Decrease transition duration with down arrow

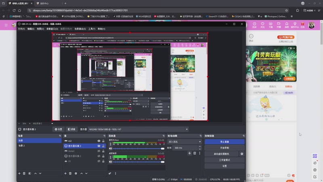pos(199,149)
